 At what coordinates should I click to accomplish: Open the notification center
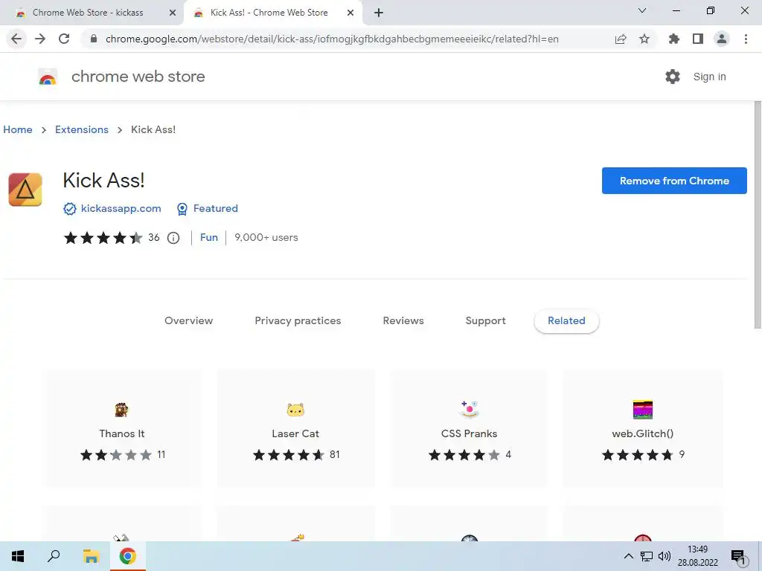point(738,557)
